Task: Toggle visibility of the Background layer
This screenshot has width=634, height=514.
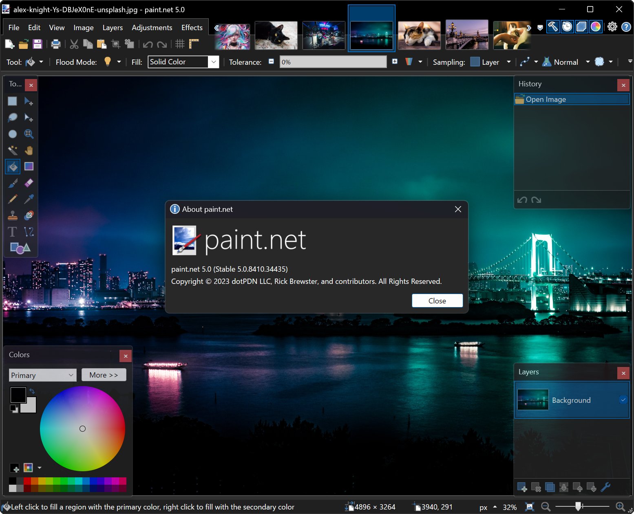Action: pos(623,400)
